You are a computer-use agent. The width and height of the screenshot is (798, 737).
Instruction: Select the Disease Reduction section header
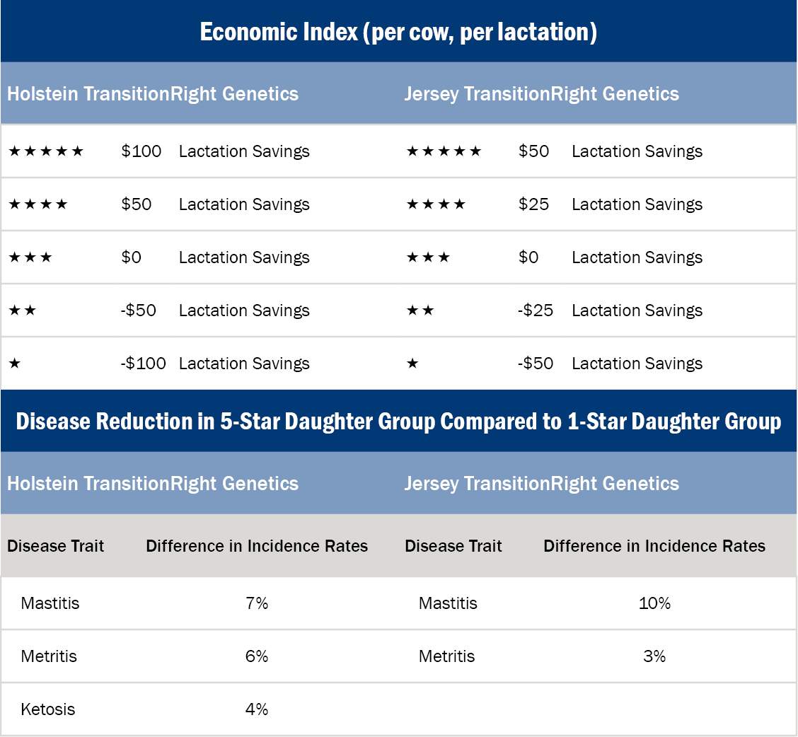coord(398,422)
